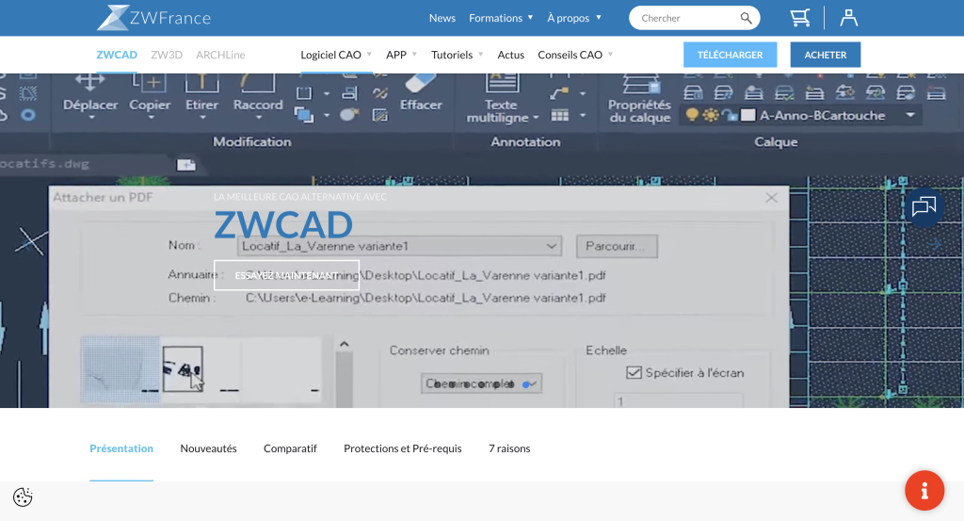Expand the APP menu
This screenshot has width=964, height=521.
(x=401, y=55)
